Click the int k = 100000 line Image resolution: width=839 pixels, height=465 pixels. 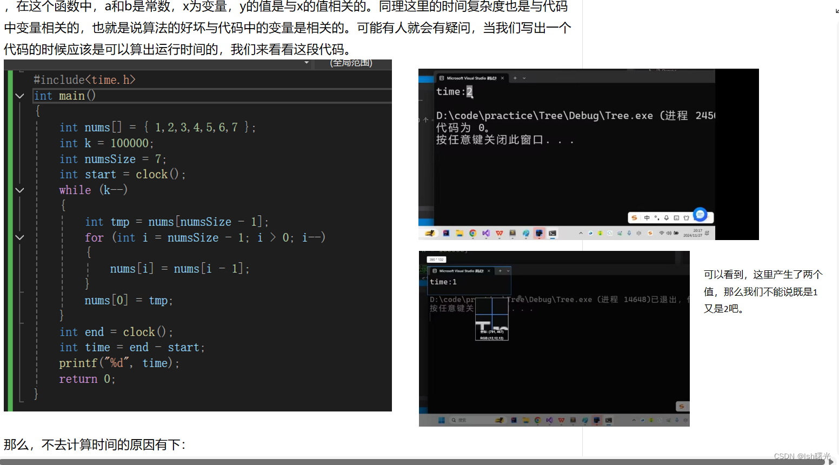[x=106, y=143]
